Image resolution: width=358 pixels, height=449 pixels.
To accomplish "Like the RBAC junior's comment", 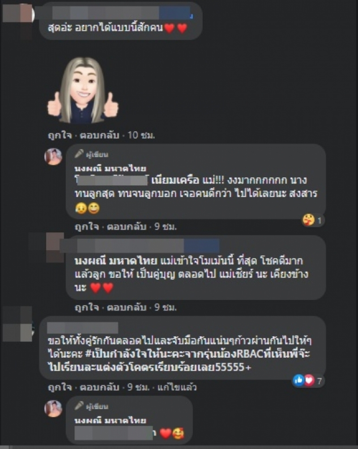I will click(60, 387).
